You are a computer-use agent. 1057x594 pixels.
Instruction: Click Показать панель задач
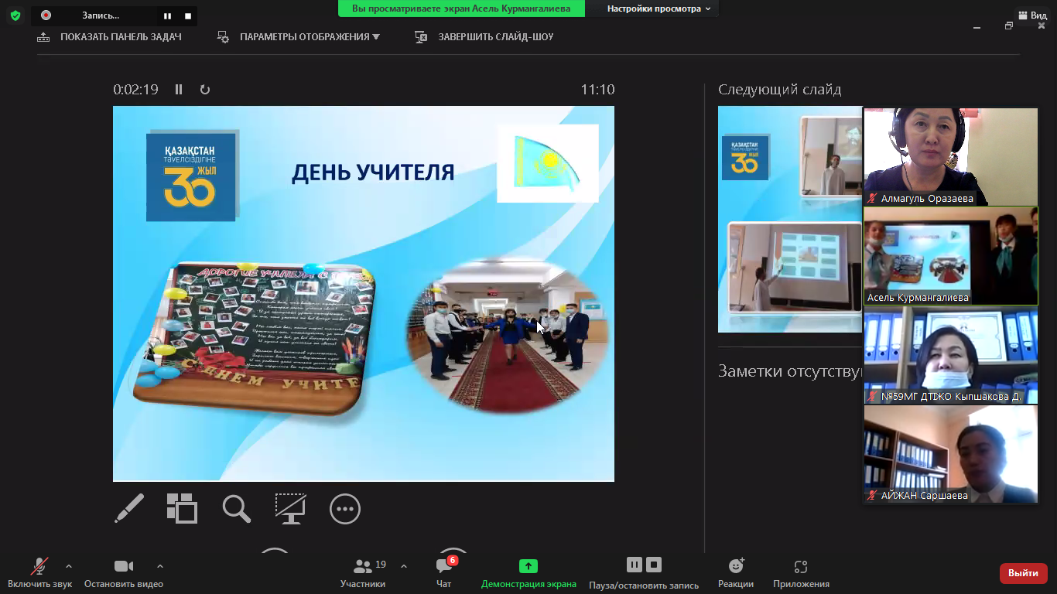coord(109,37)
